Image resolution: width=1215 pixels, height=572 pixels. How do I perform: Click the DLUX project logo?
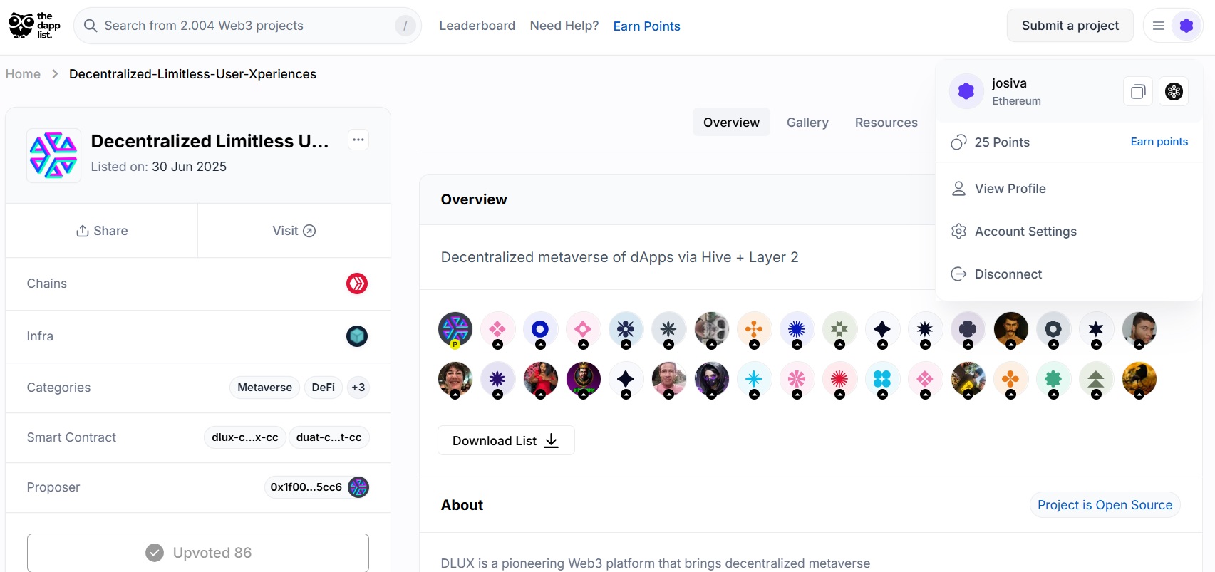click(53, 155)
